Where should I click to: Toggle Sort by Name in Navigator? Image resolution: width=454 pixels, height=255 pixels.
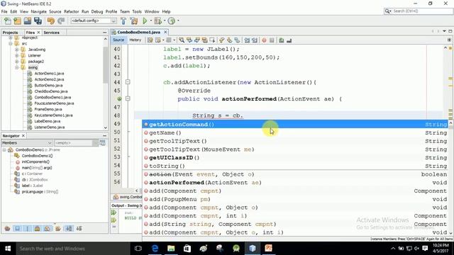[x=69, y=229]
